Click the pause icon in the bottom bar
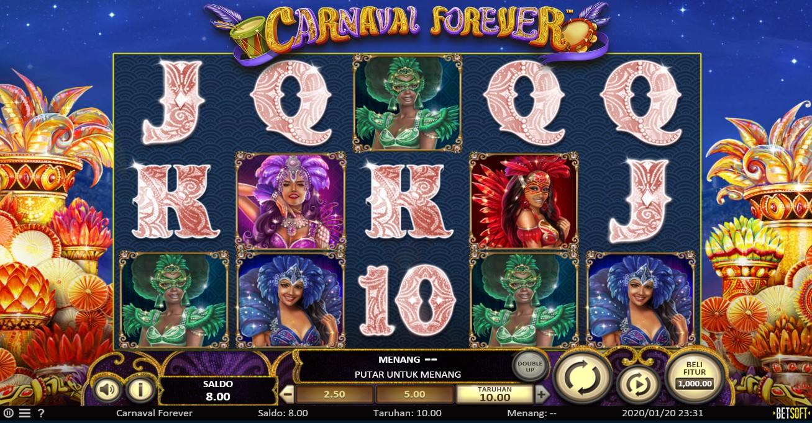 point(9,413)
